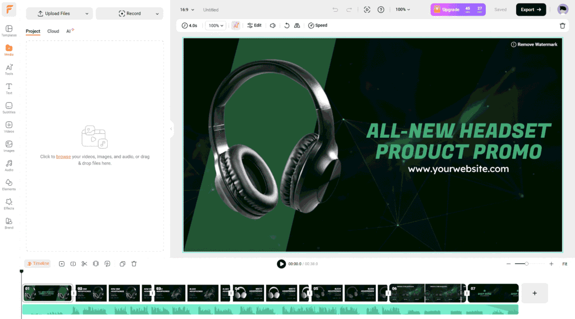Click the Upgrade button
This screenshot has width=575, height=319.
(x=458, y=10)
